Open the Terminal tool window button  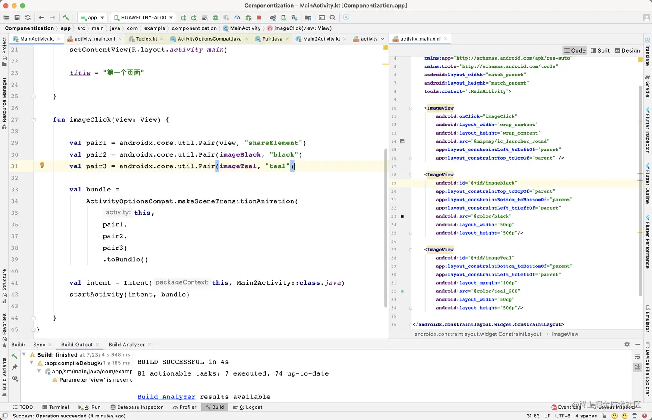[x=56, y=407]
